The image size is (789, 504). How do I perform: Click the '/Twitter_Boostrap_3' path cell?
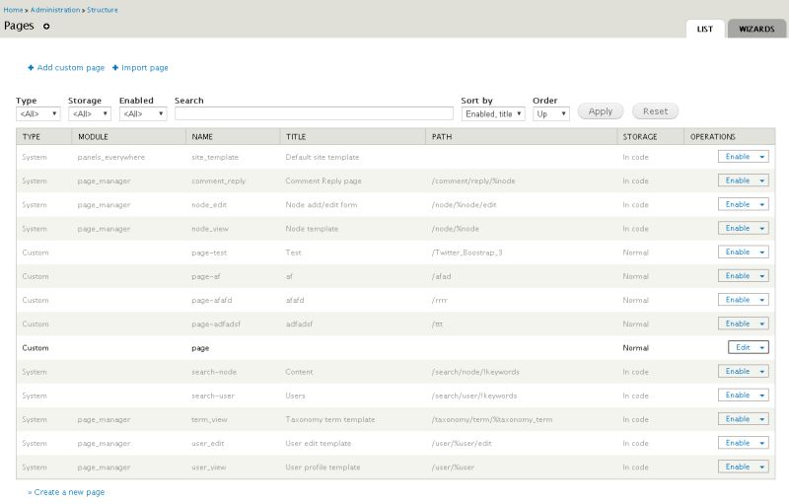(x=466, y=252)
